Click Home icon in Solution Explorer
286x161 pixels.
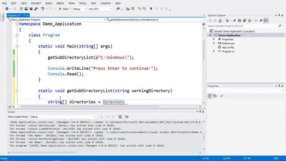click(220, 21)
